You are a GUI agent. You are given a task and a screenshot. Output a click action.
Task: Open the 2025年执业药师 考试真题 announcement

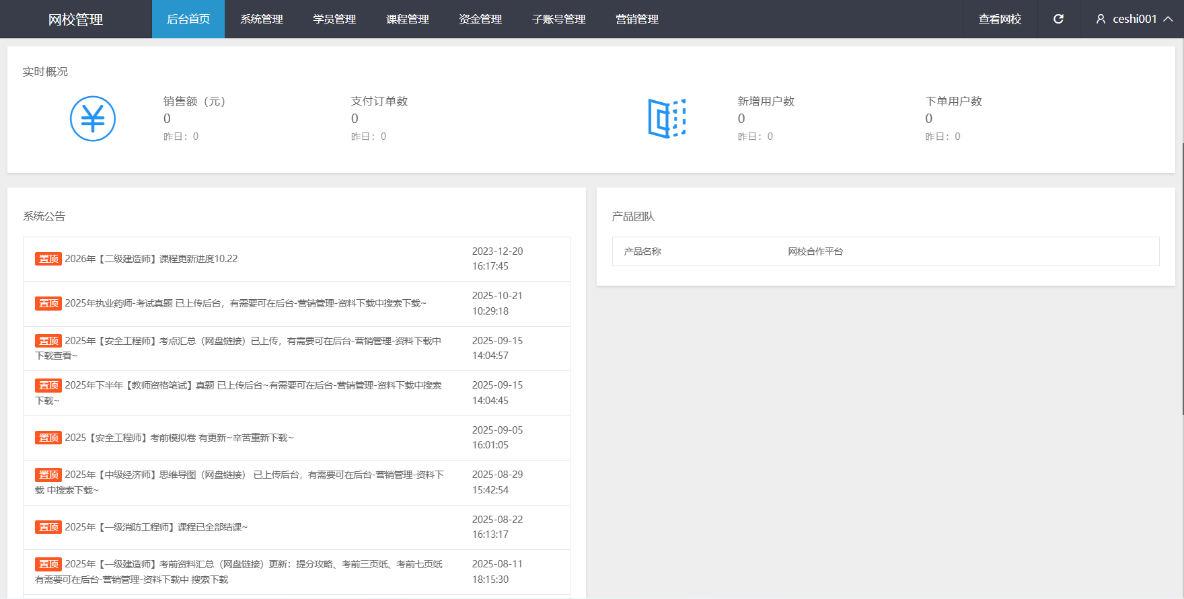(246, 303)
